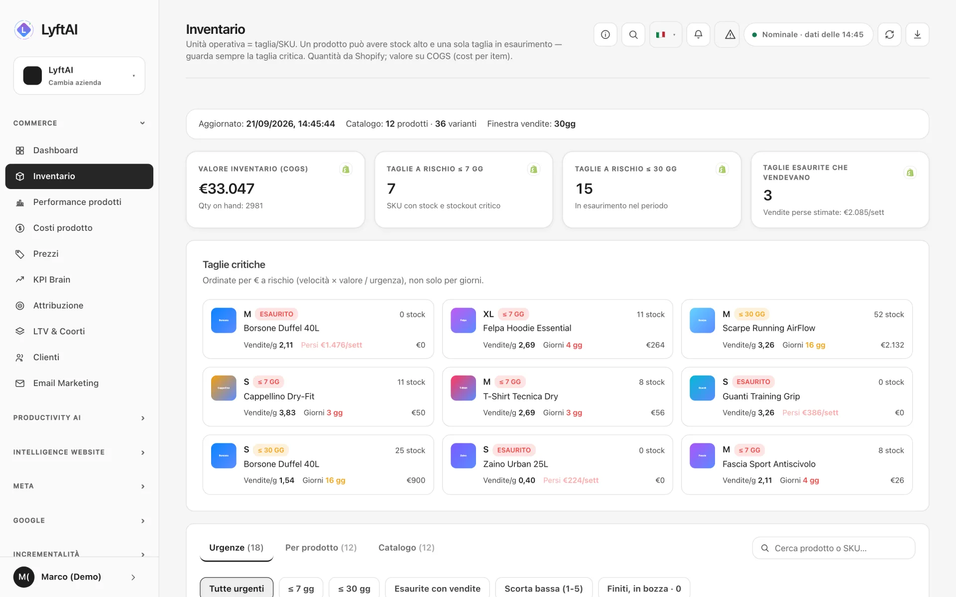Open LTV & Coorti page
Screen dimensions: 956x597
click(x=79, y=331)
